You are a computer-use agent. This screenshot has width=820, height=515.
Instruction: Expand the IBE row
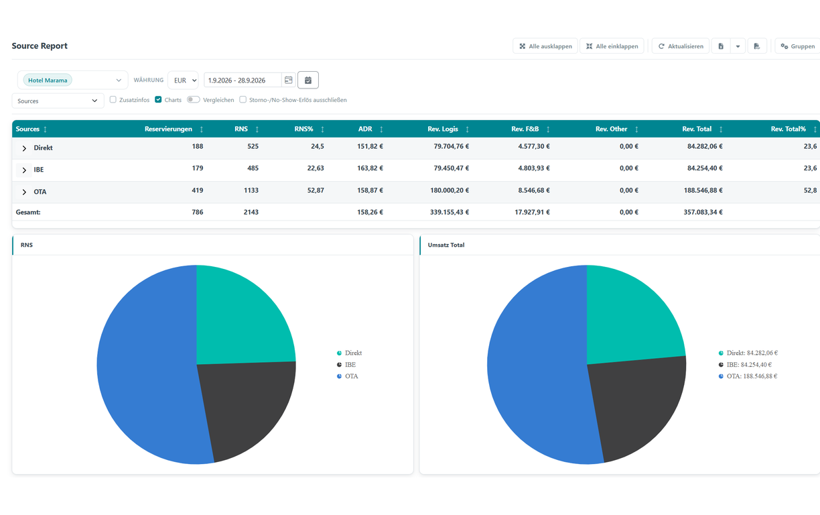[x=24, y=170]
